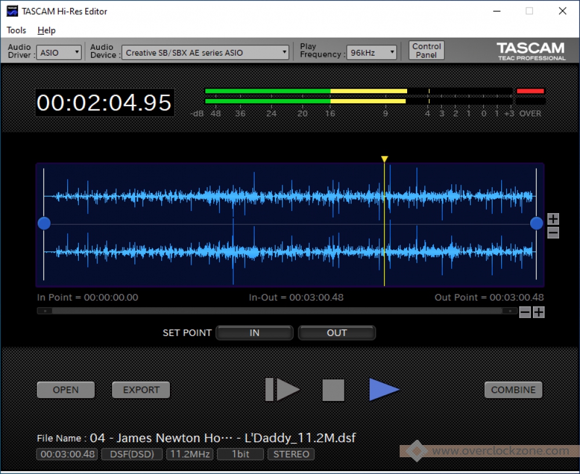Click the TASCAM TEAC Professional logo
The height and width of the screenshot is (474, 580).
click(531, 51)
